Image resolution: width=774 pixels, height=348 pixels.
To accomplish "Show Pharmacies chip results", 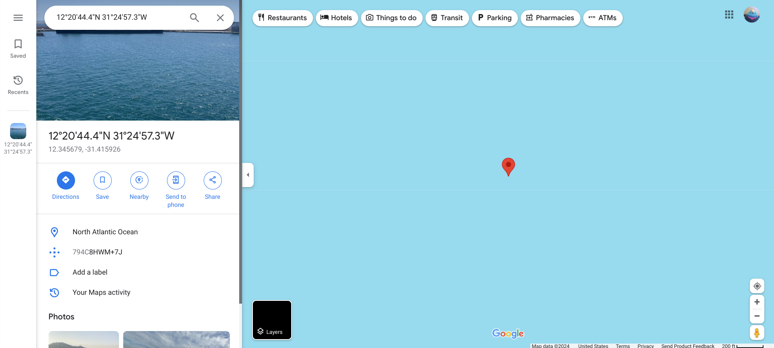I will click(x=550, y=18).
